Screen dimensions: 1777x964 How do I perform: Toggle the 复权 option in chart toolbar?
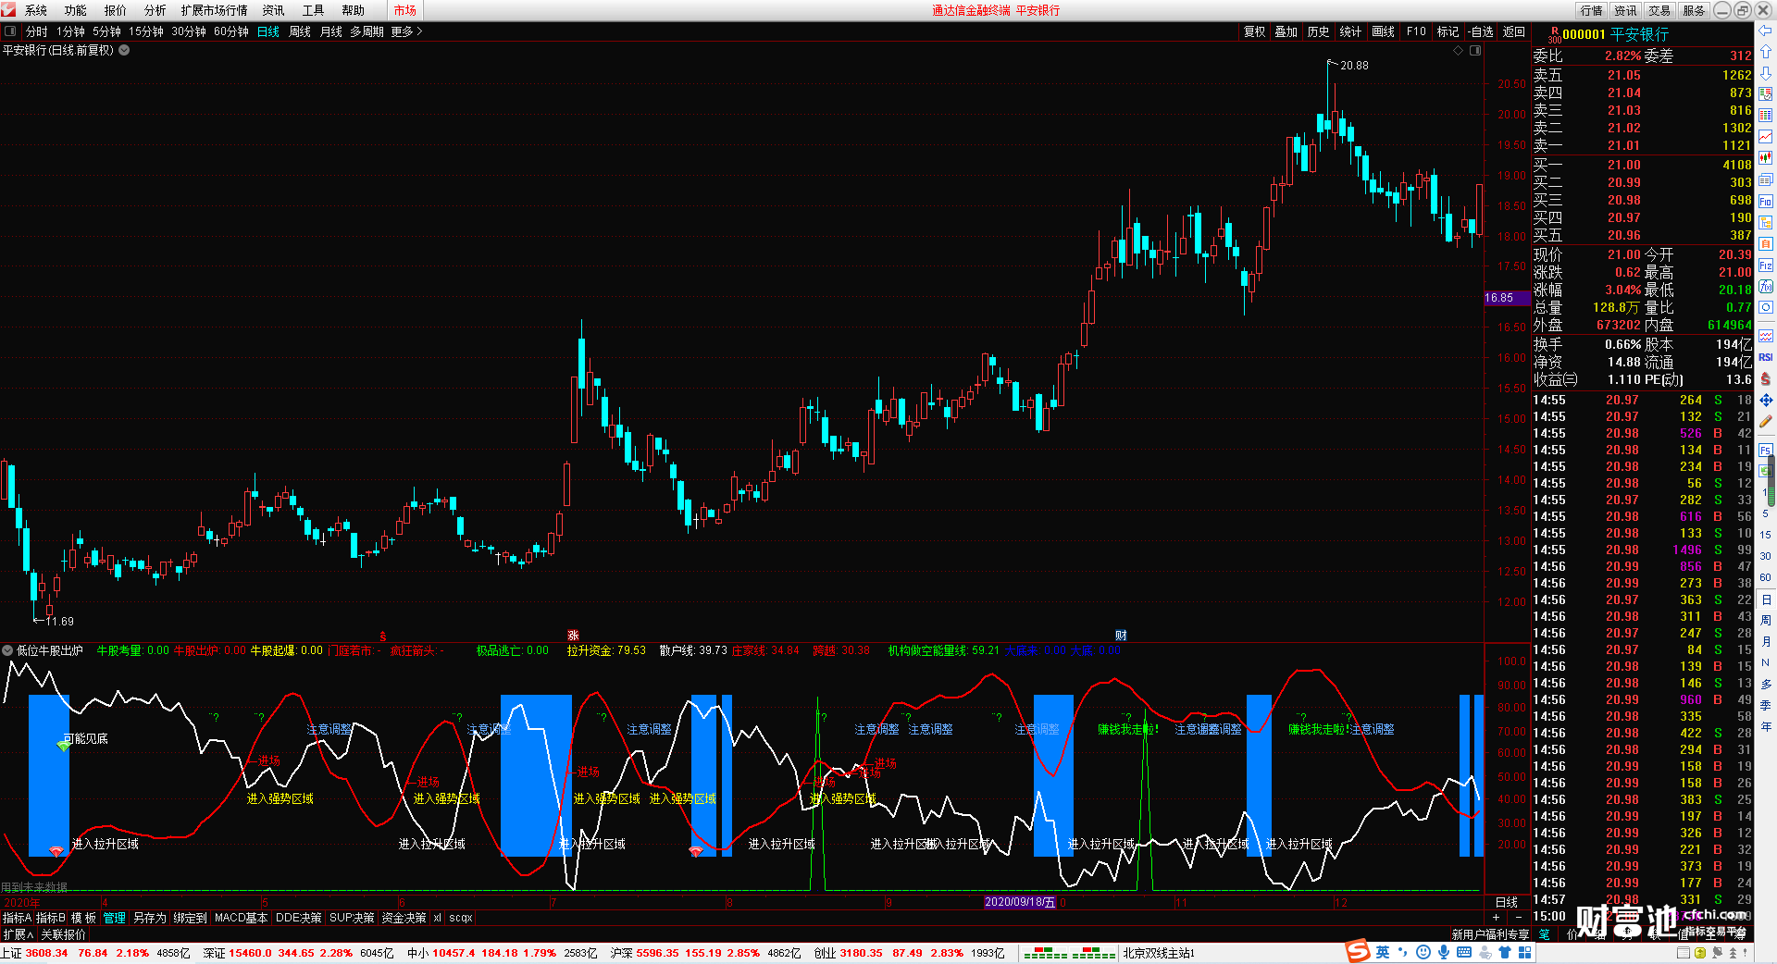[1254, 31]
